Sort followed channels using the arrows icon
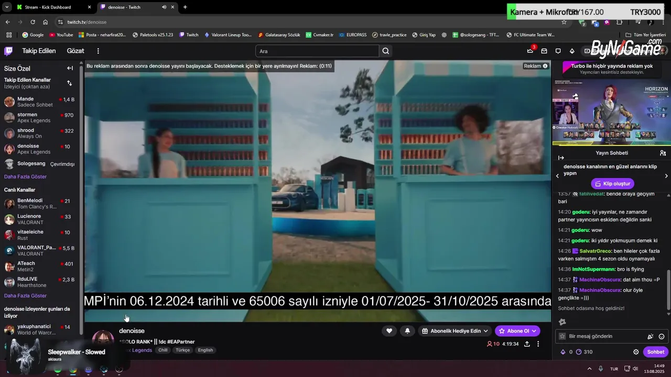Viewport: 671px width, 377px height. click(x=69, y=83)
